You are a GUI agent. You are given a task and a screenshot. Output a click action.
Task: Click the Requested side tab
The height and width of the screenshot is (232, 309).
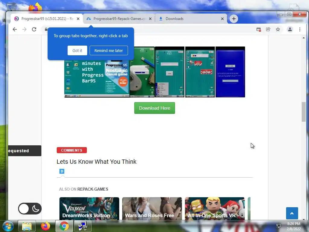click(25, 151)
